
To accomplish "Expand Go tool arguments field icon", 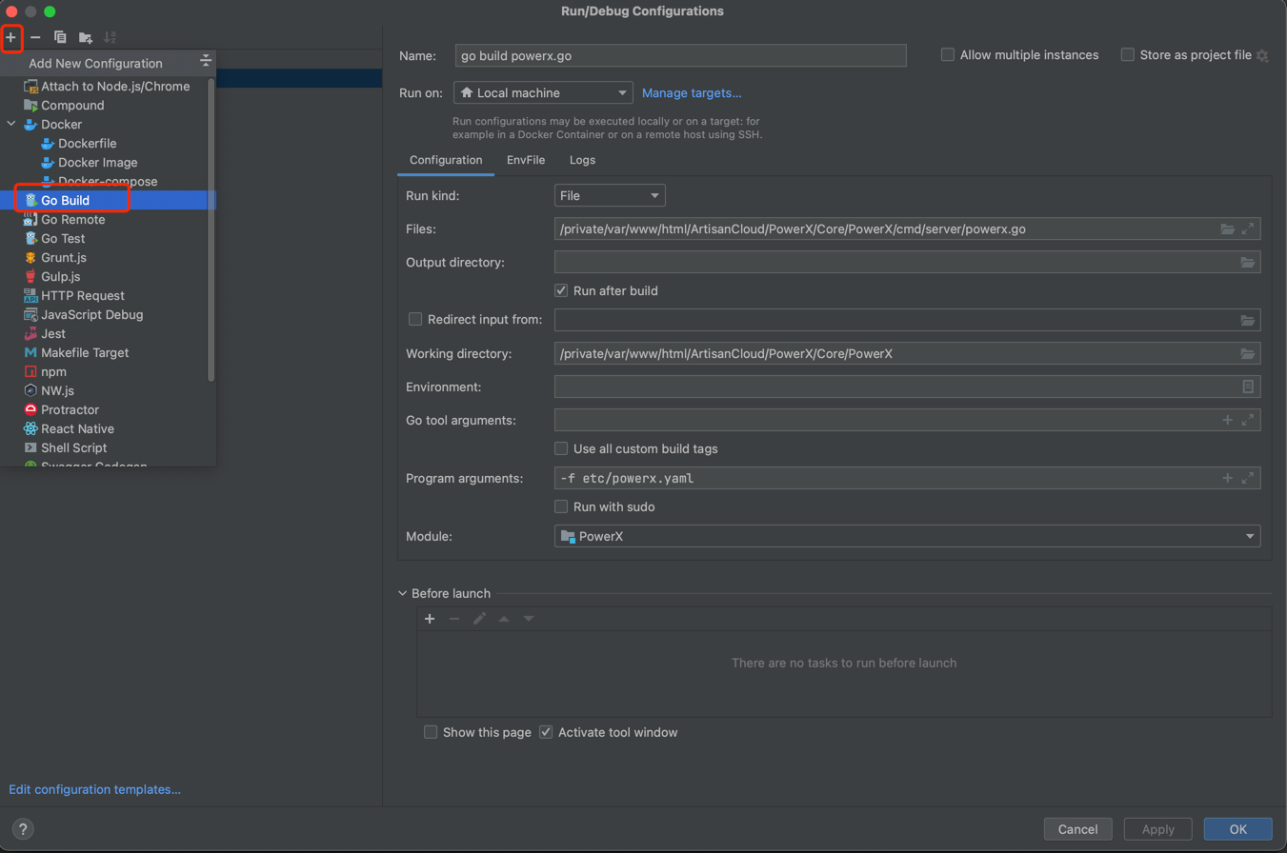I will [x=1248, y=420].
